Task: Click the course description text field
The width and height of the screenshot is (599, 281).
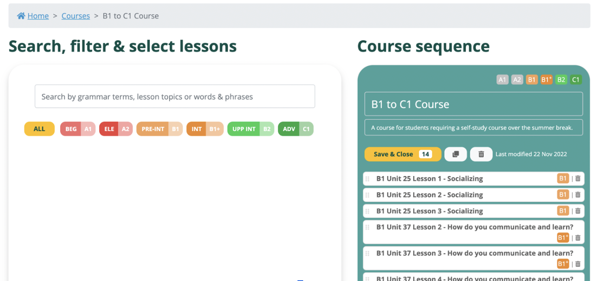Action: coord(474,128)
